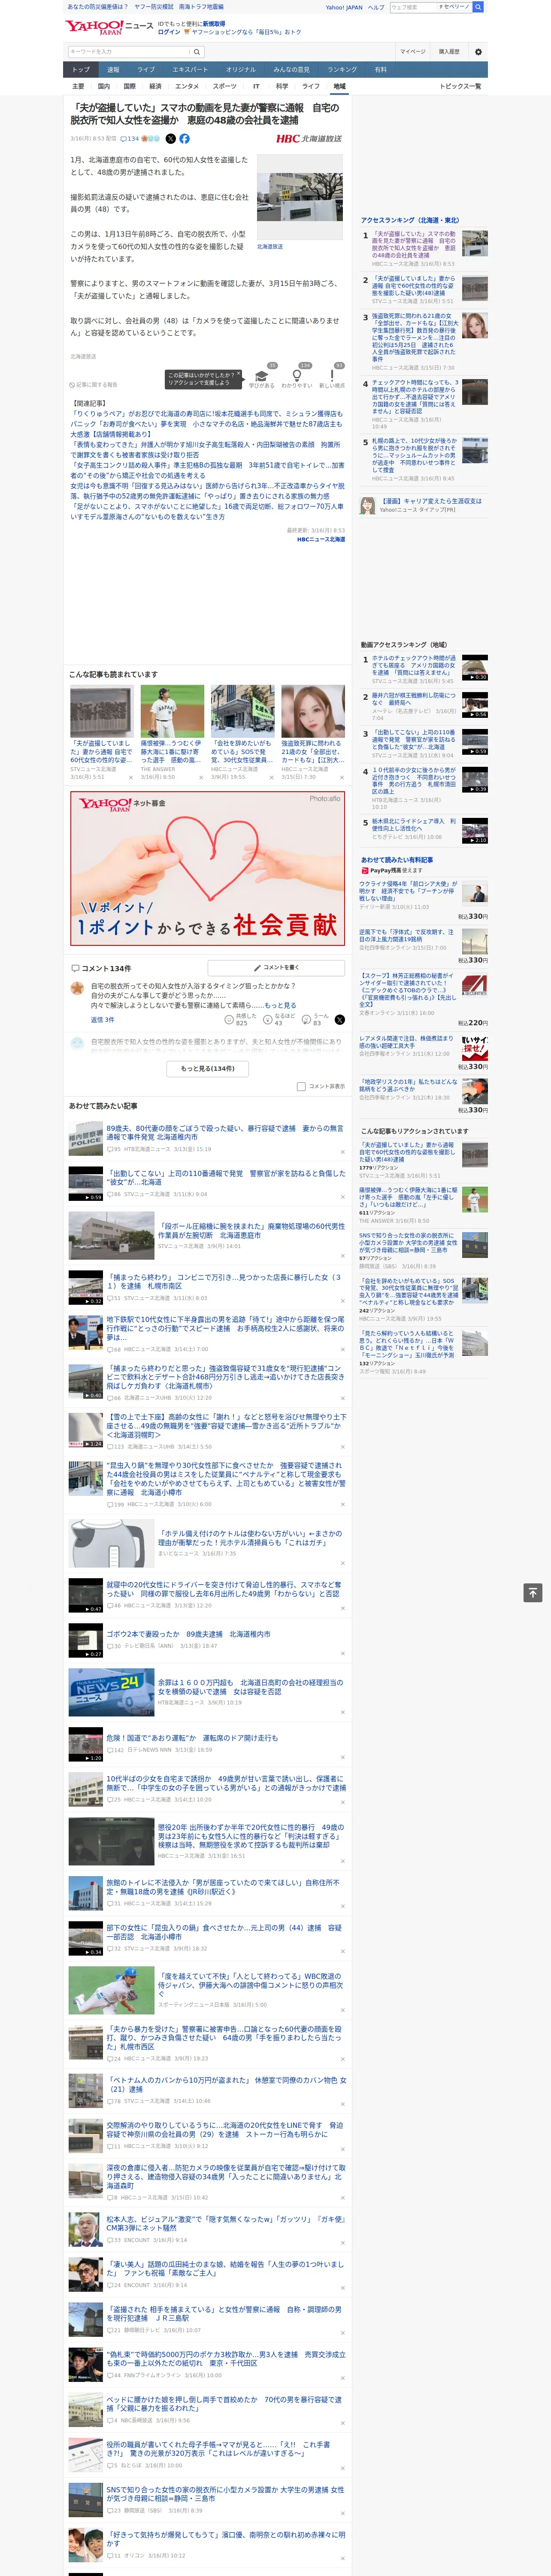Open the エキスパート navigation tab
This screenshot has height=2576, width=551.
pyautogui.click(x=190, y=70)
